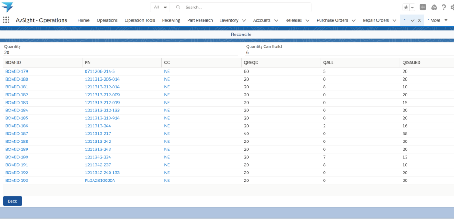Viewport: 454px width, 219px height.
Task: Open the BOMID-179 link
Action: coord(17,71)
